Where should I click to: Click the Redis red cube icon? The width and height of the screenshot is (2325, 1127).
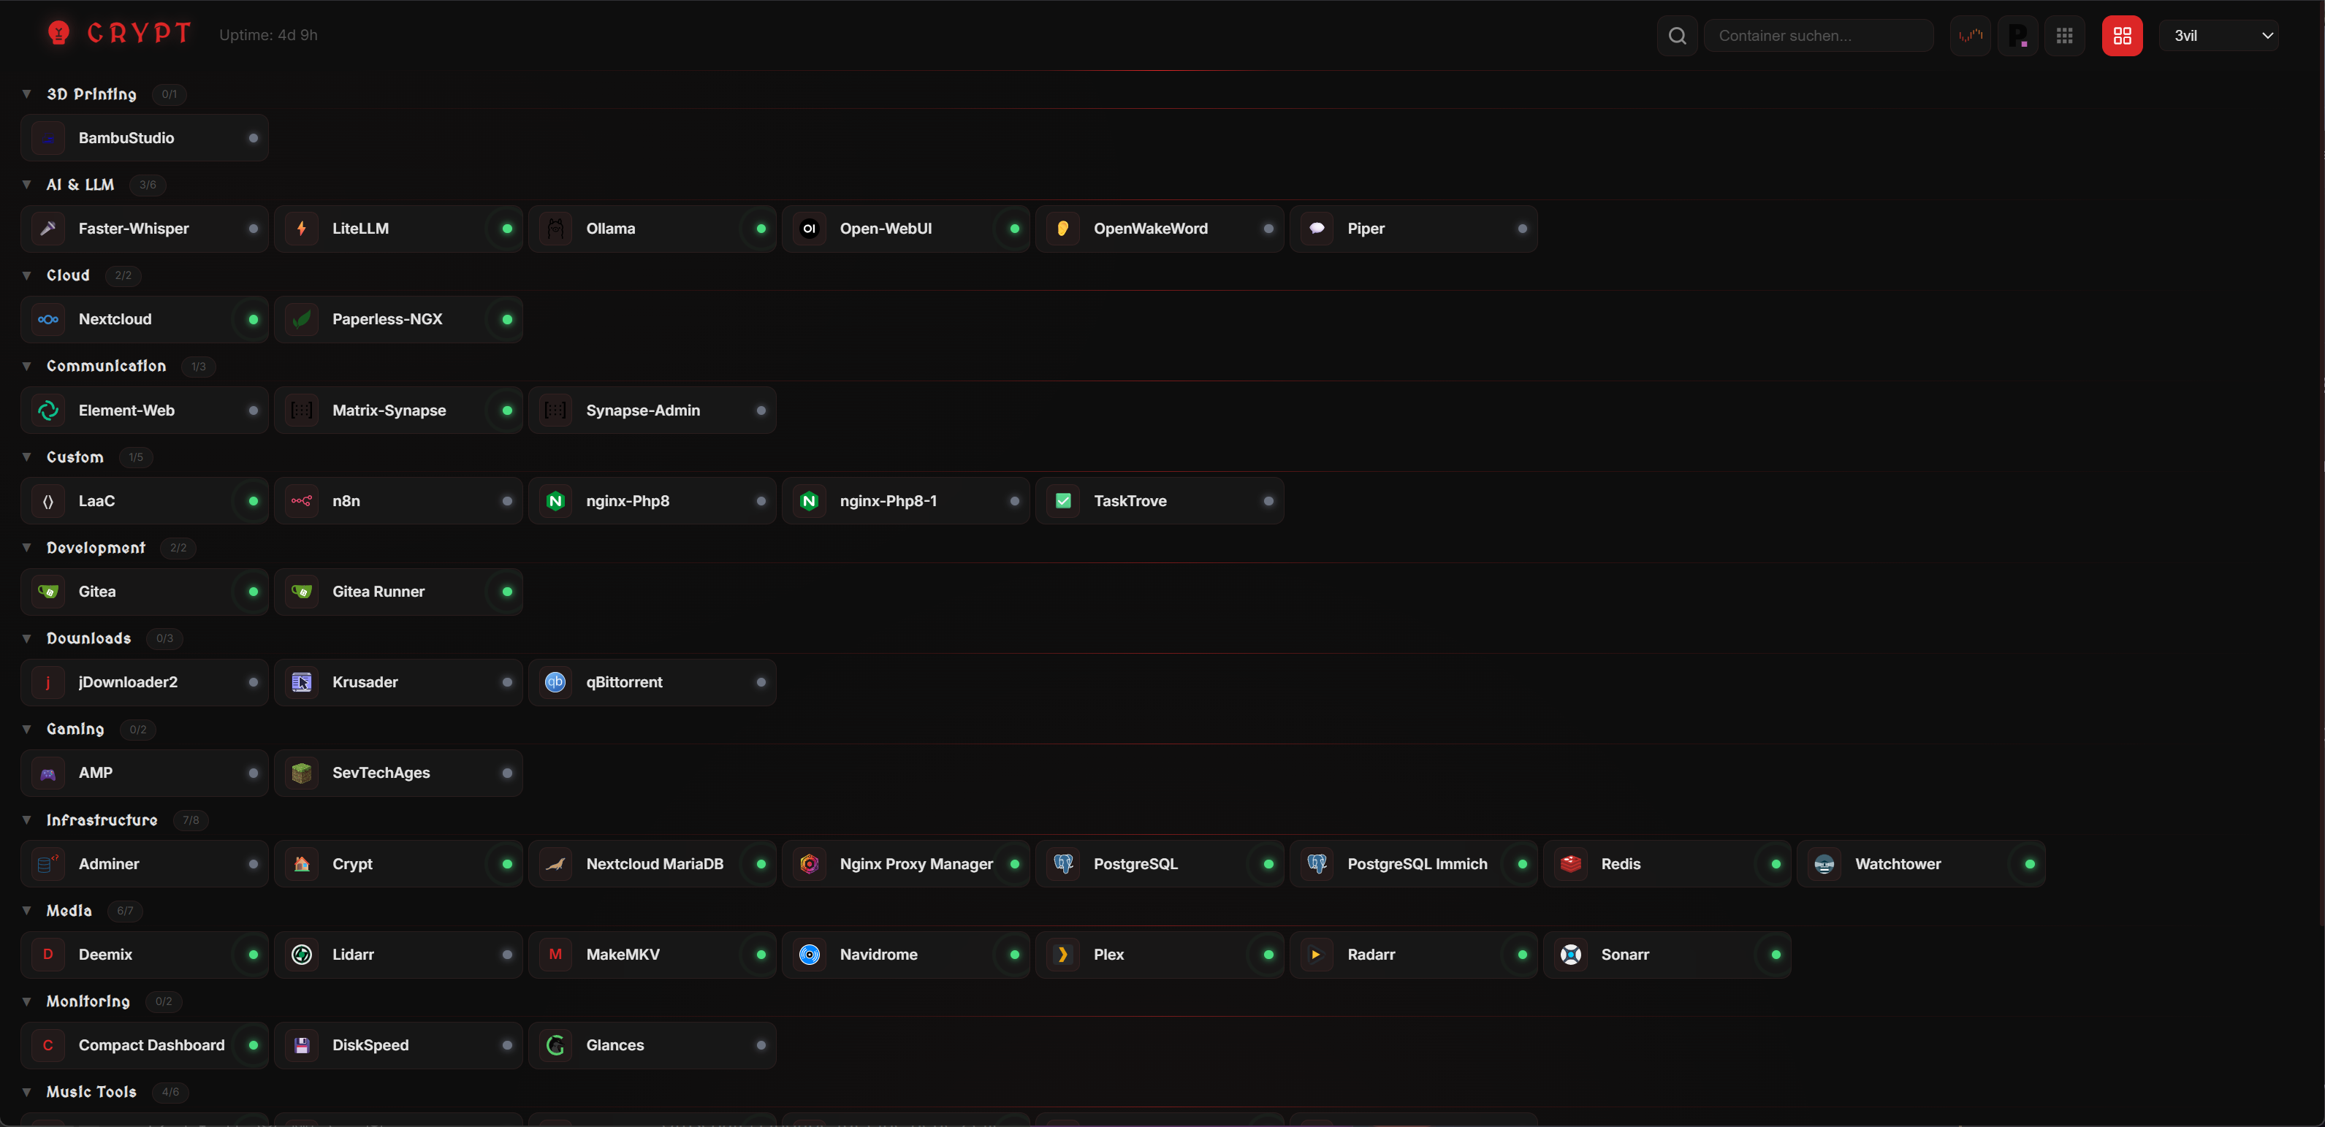1570,865
